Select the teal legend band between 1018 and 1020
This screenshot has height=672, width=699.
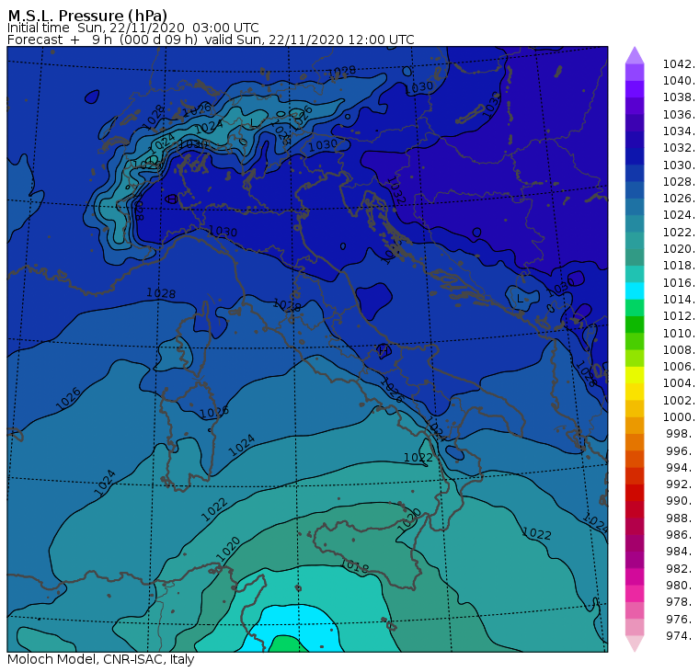(635, 257)
